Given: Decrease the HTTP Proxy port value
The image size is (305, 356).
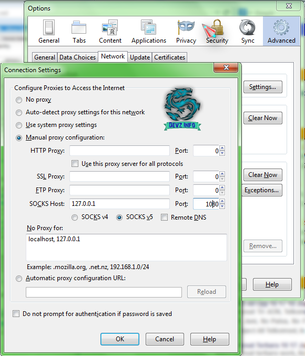Looking at the screenshot, I should (x=222, y=153).
